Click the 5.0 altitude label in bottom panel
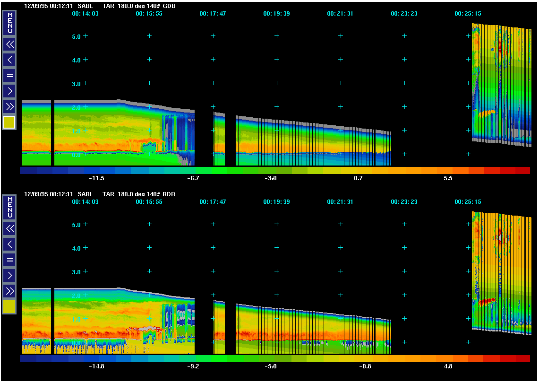Screen dimensions: 539x383 click(76, 225)
